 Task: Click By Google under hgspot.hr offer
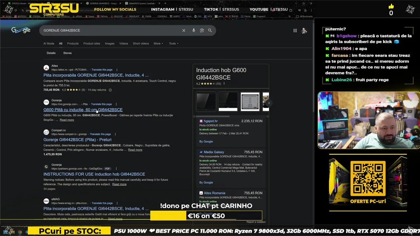click(206, 142)
